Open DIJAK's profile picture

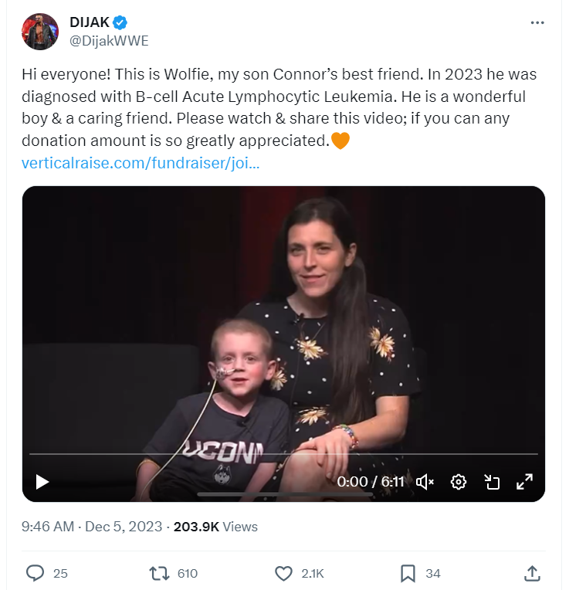pos(40,32)
